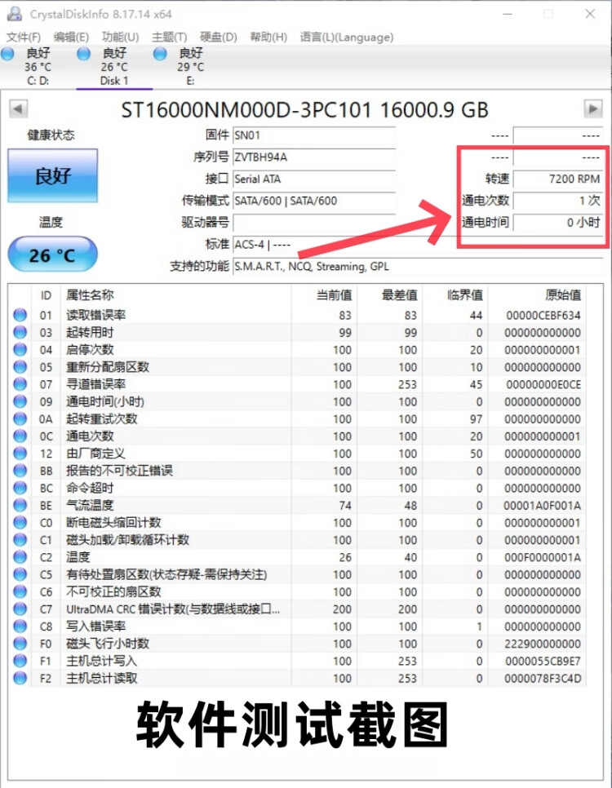Screen dimensions: 612x788
Task: Click status icon of 不可校正的扇区数 row
Action: pos(20,591)
